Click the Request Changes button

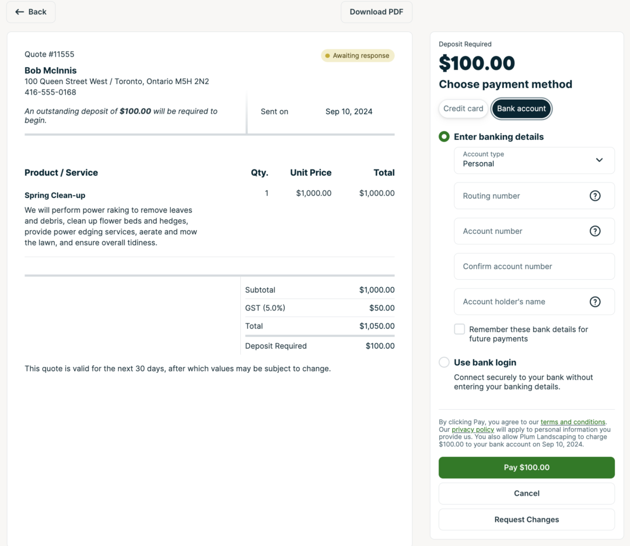click(x=526, y=519)
